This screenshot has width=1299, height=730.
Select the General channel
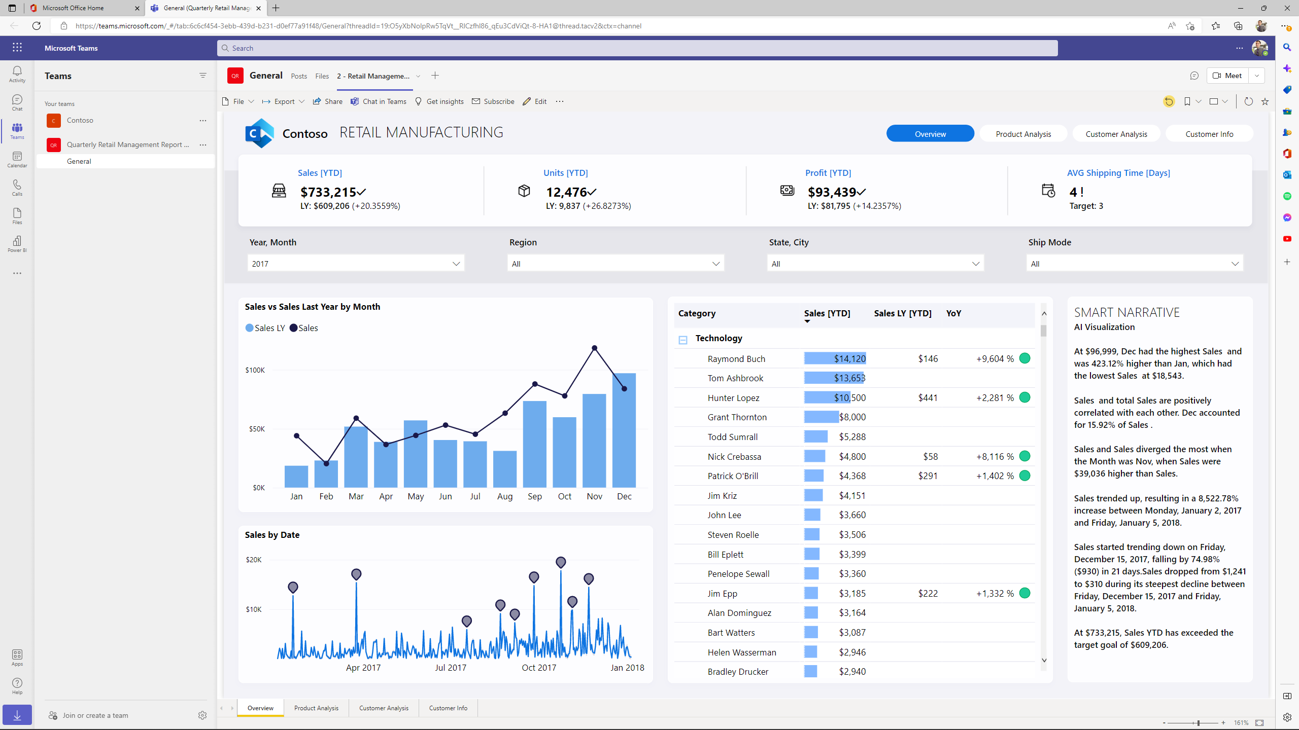pyautogui.click(x=126, y=161)
